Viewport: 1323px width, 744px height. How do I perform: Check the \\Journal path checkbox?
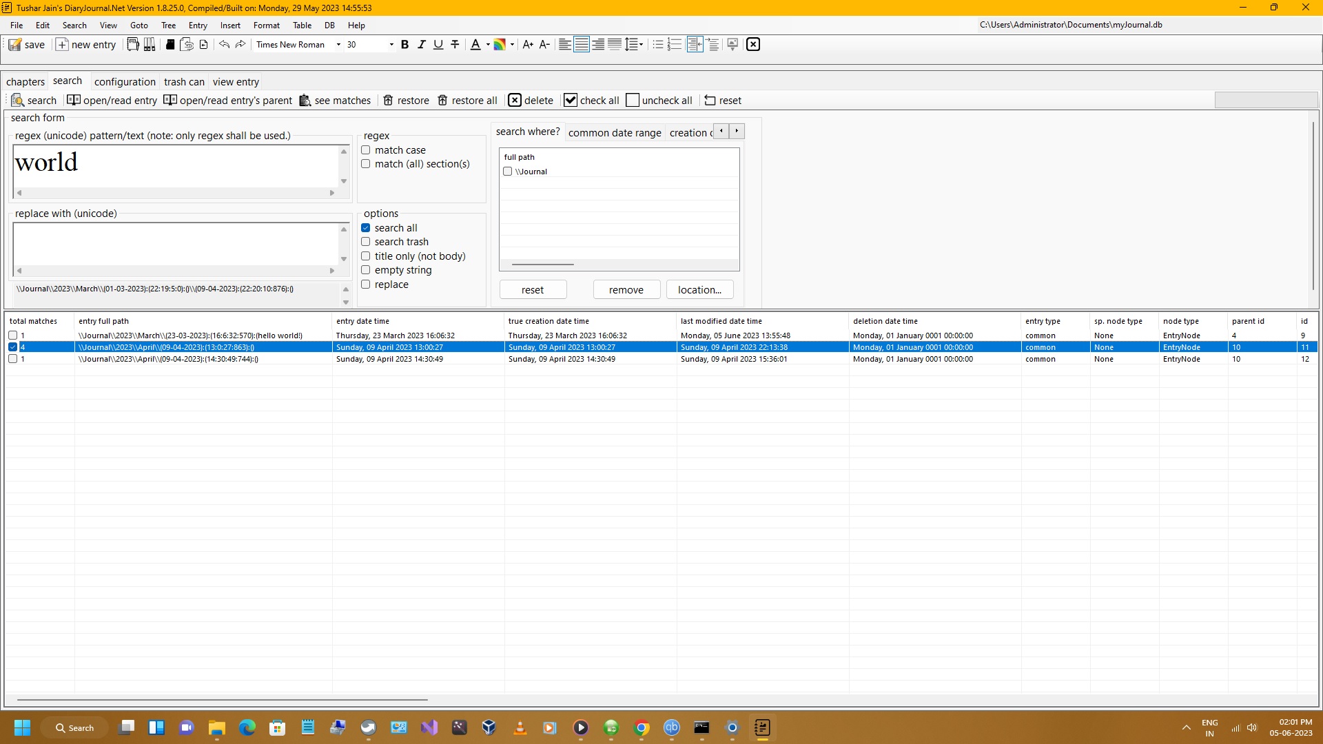(508, 172)
